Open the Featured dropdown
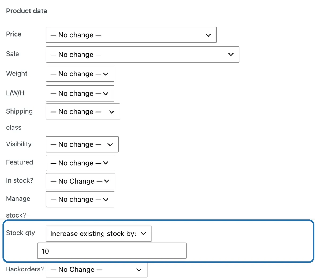This screenshot has height=279, width=315. point(80,163)
